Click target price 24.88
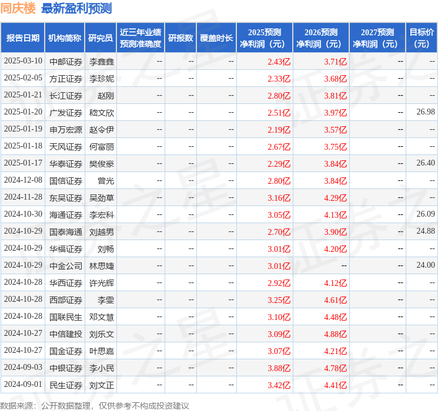Image resolution: width=438 pixels, height=411 pixels. coord(426,231)
